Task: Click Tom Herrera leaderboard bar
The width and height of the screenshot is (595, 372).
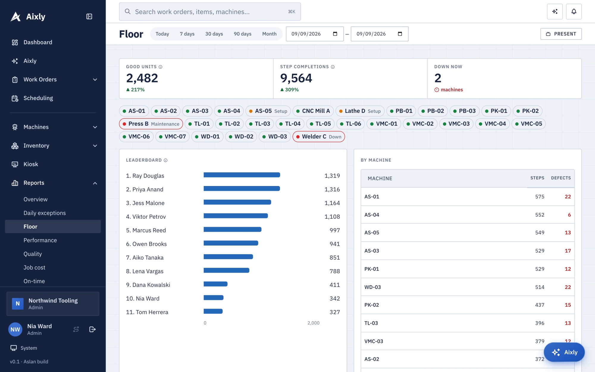Action: coord(213,311)
